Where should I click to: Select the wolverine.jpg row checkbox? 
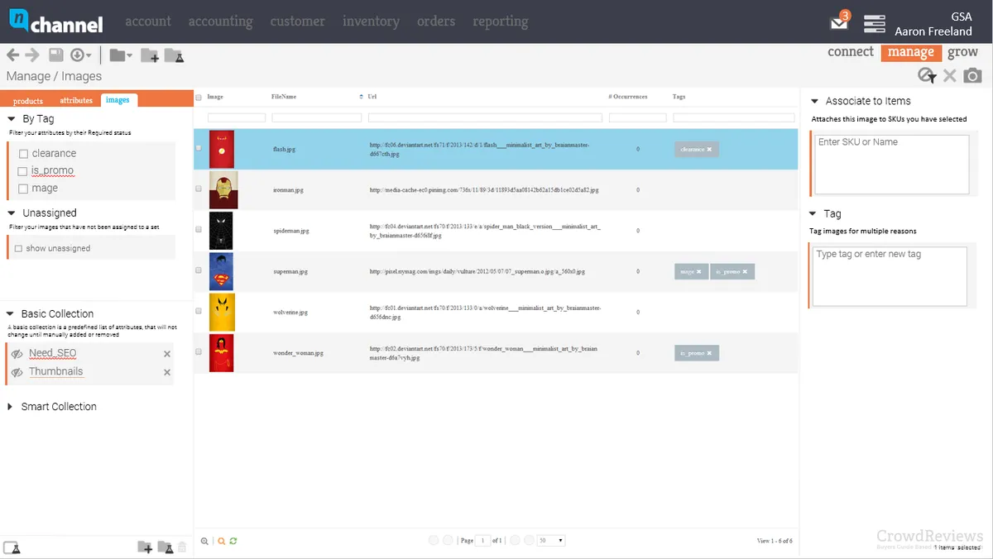pyautogui.click(x=199, y=312)
